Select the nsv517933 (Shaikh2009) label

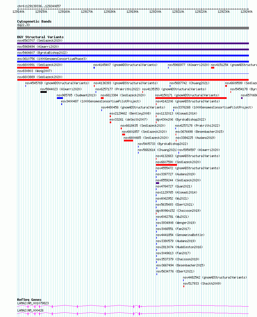(202, 283)
